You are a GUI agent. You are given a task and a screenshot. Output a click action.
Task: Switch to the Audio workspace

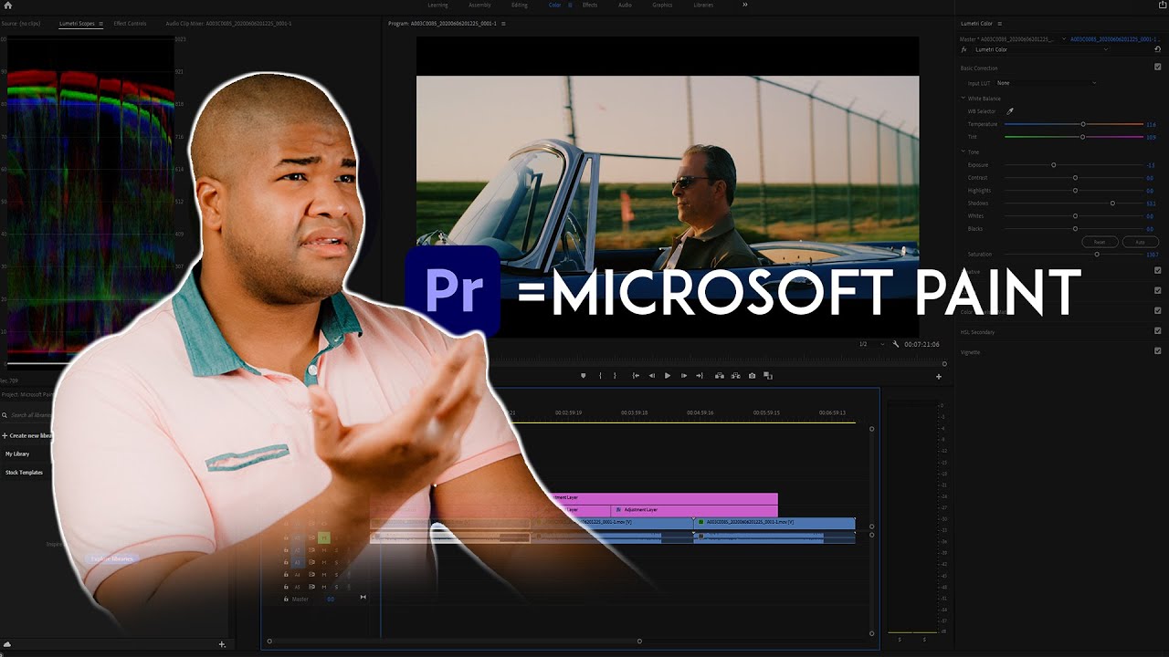point(625,5)
